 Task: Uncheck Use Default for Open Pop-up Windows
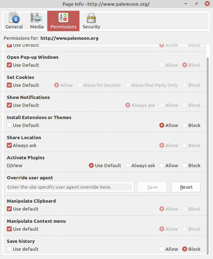click(x=9, y=65)
